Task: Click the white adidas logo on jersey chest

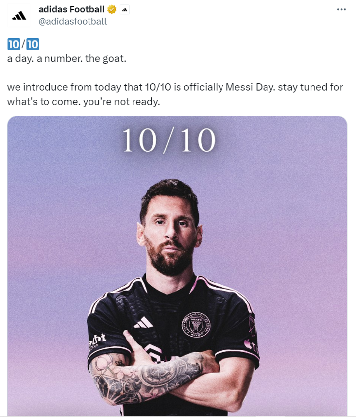Action: coord(143,323)
